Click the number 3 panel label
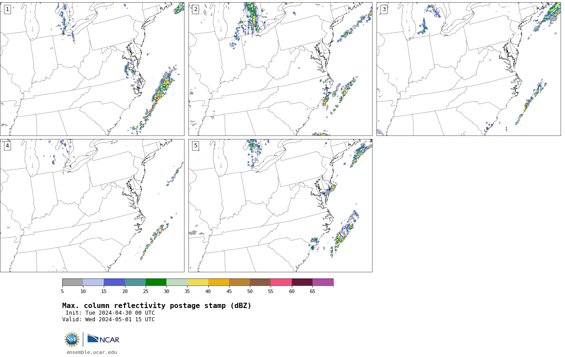The width and height of the screenshot is (565, 357). pyautogui.click(x=384, y=9)
